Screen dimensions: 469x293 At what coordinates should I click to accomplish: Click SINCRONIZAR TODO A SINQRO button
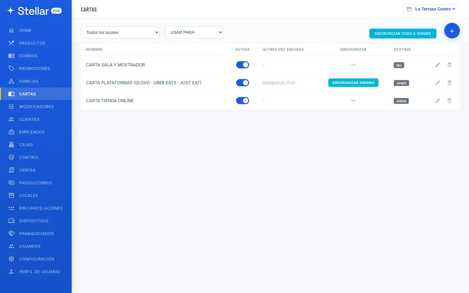(403, 33)
